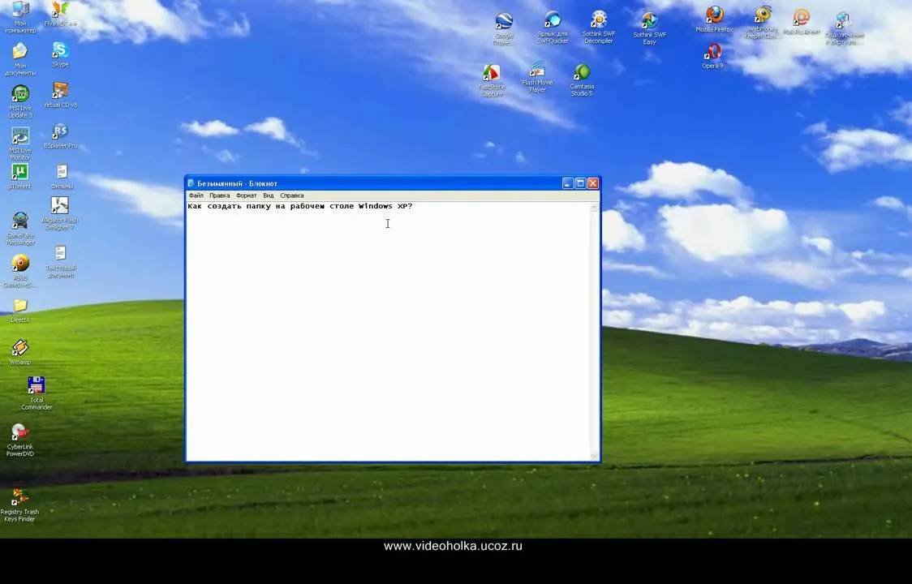Image resolution: width=912 pixels, height=584 pixels.
Task: Select the Sothink SWF Decompiler icon
Action: coord(599,27)
